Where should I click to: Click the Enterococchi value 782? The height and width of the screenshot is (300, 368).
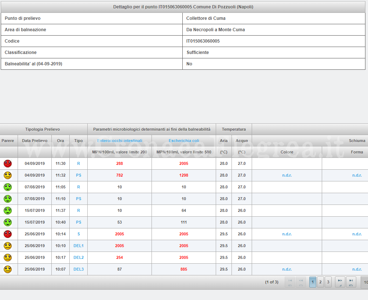(x=120, y=175)
